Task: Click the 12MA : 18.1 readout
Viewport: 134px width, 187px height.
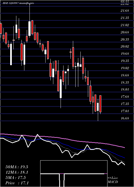Action: (17, 172)
